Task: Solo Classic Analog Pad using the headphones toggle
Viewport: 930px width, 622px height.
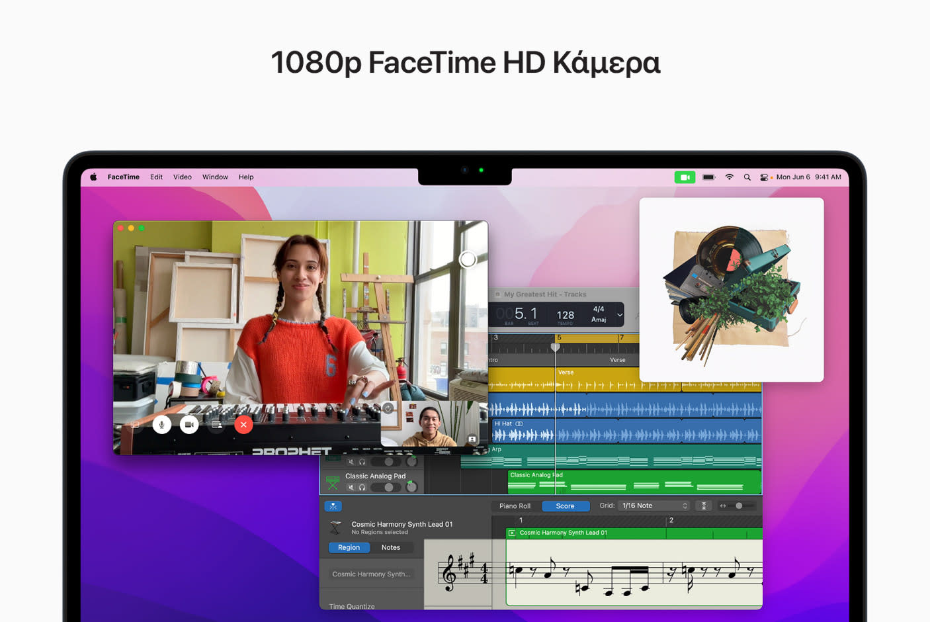Action: pyautogui.click(x=362, y=488)
